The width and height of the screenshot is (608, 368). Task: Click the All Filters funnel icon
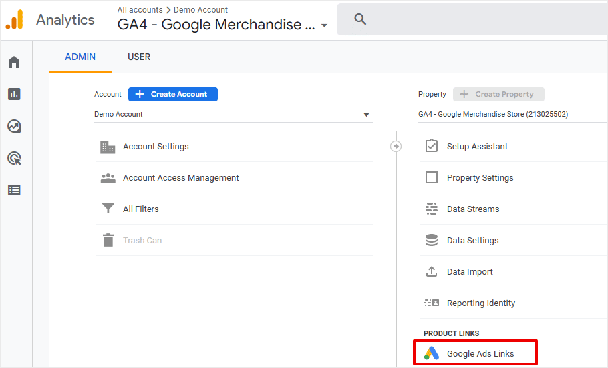pyautogui.click(x=108, y=209)
